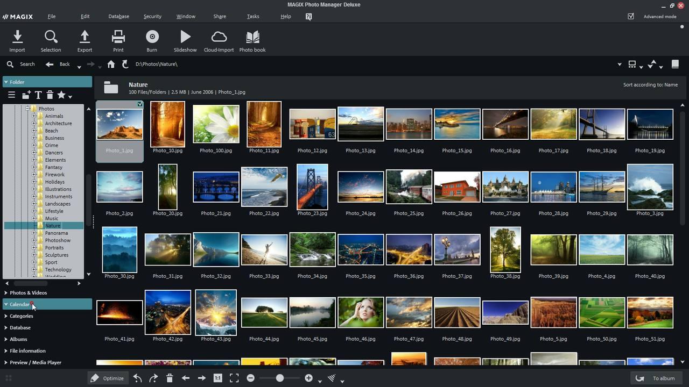Create a new folder in folder panel
The width and height of the screenshot is (689, 387).
[x=26, y=95]
